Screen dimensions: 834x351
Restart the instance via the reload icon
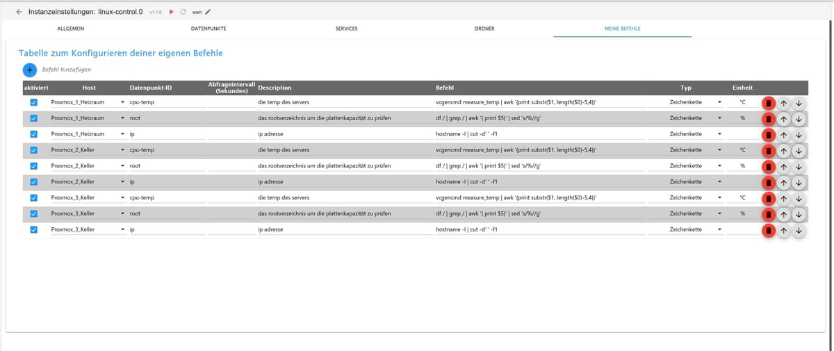[183, 12]
